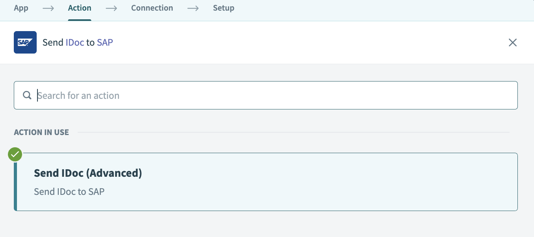The height and width of the screenshot is (237, 534).
Task: Click the arrow between Action and Connection
Action: [111, 8]
